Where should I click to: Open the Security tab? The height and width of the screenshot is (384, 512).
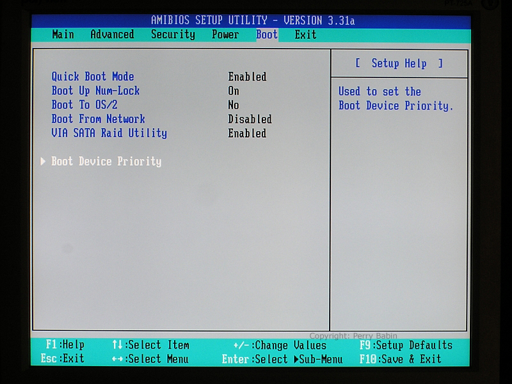pos(173,35)
